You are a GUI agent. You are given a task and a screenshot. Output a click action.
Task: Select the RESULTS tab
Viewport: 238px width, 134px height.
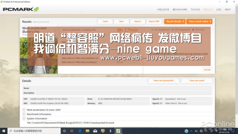tap(208, 9)
